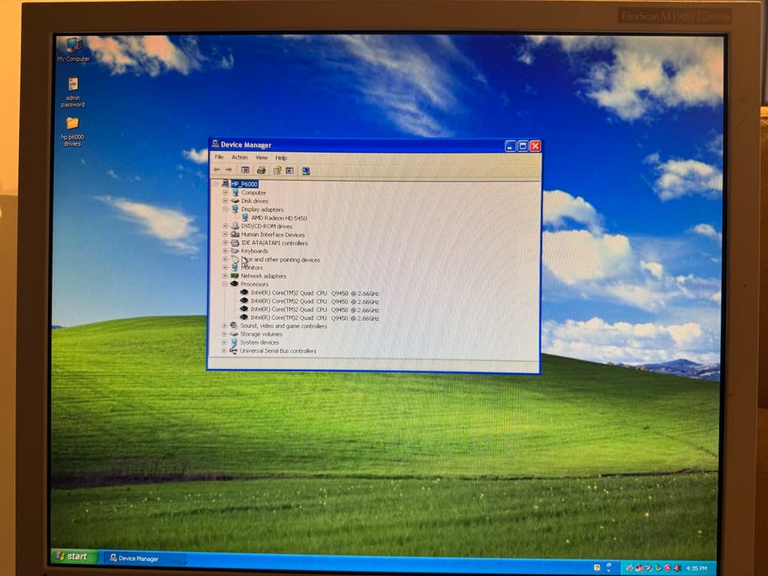The image size is (768, 576).
Task: Select Universal Serial Bus controllers item
Action: [278, 350]
